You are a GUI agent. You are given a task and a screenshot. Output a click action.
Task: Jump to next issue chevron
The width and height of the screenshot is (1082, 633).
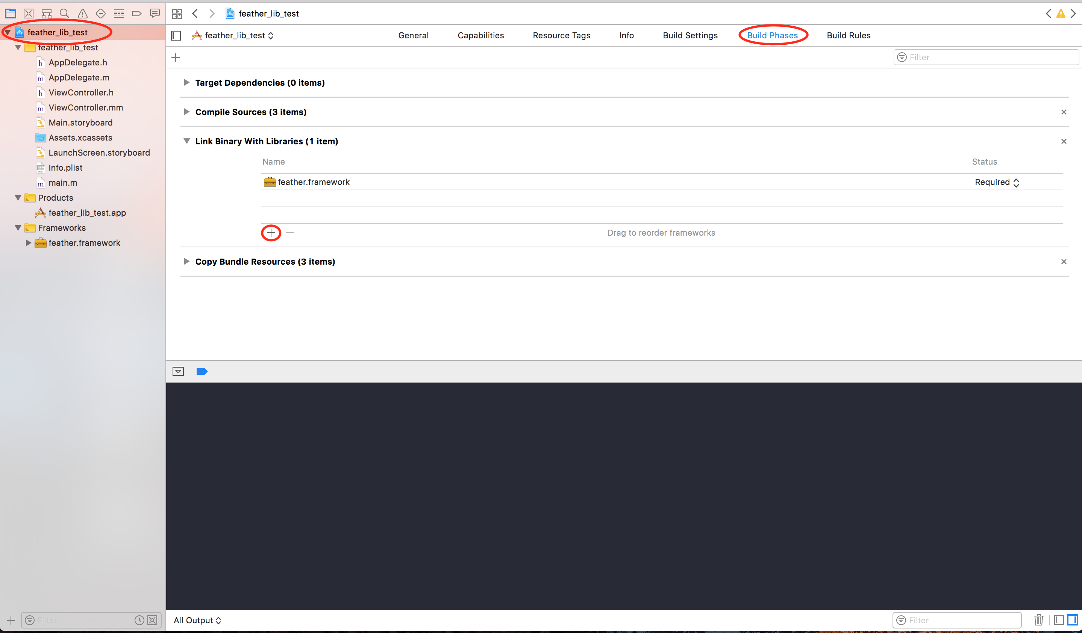point(1073,13)
